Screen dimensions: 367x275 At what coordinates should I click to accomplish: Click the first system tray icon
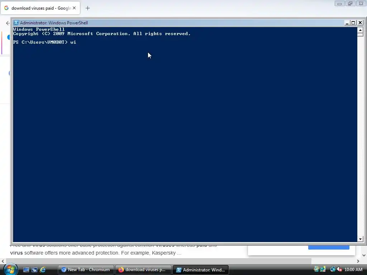(x=316, y=269)
